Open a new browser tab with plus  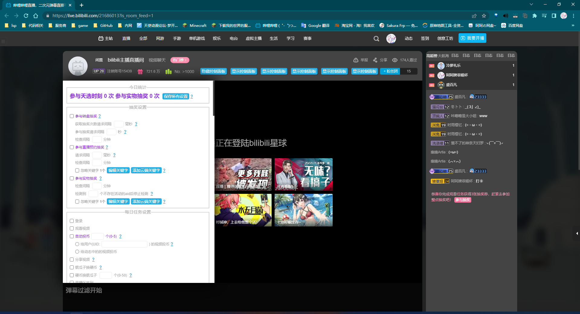click(x=82, y=5)
